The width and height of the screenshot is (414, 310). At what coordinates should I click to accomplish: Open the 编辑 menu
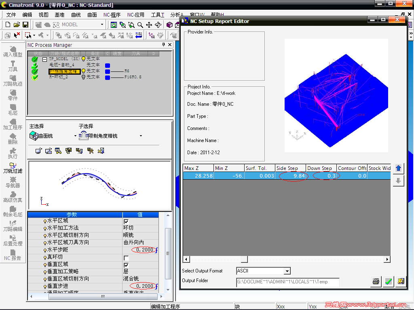point(27,15)
